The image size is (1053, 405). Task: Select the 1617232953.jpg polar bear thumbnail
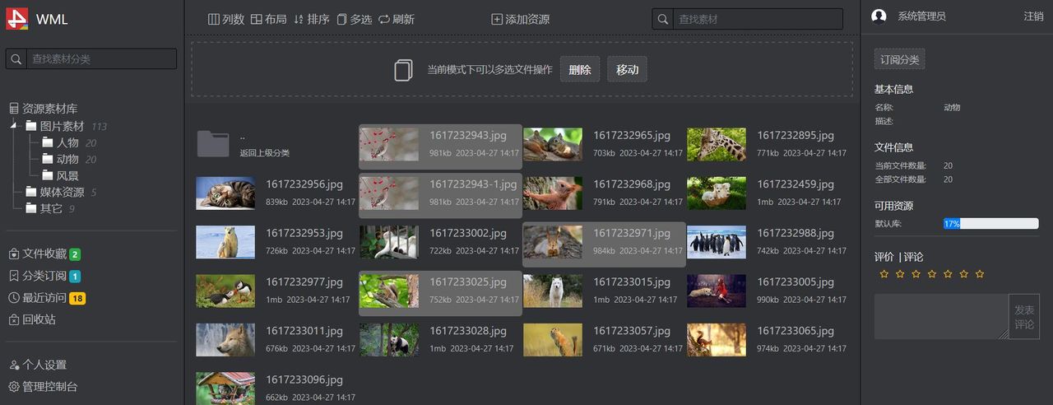225,242
